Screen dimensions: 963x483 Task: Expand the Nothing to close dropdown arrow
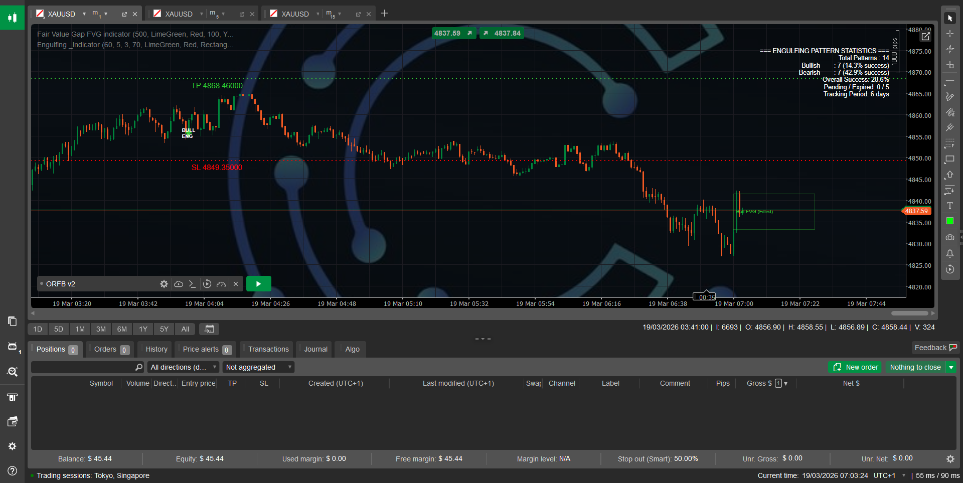pos(951,367)
